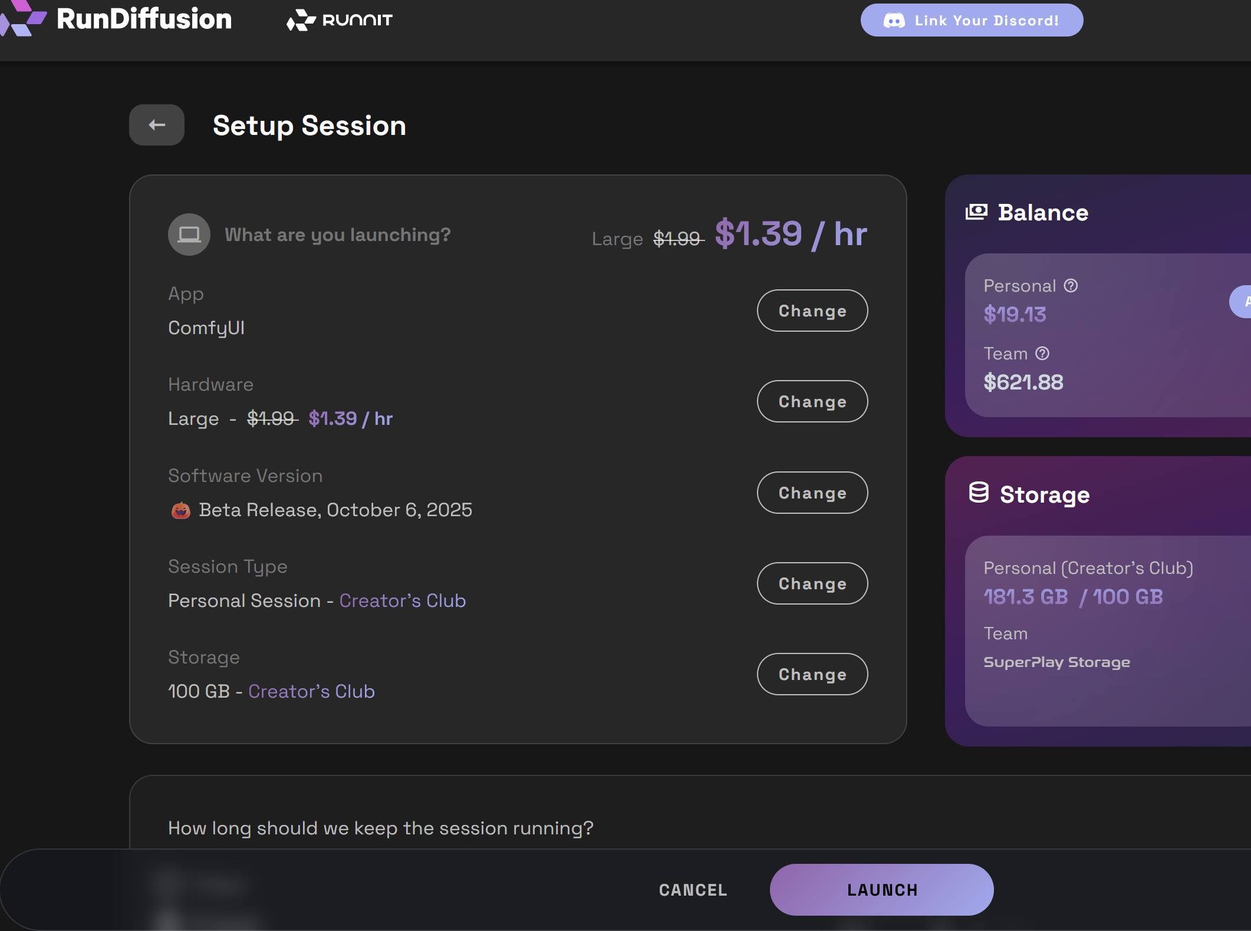Image resolution: width=1251 pixels, height=931 pixels.
Task: Click the pumpkin emoji beside Beta Release
Action: [180, 510]
